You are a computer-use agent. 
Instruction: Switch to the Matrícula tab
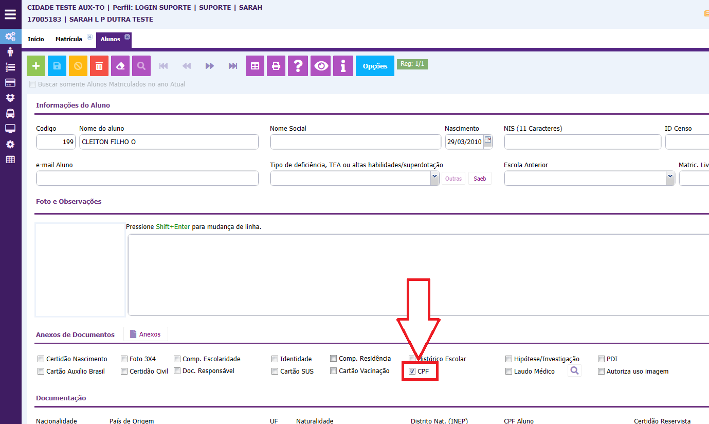point(68,39)
